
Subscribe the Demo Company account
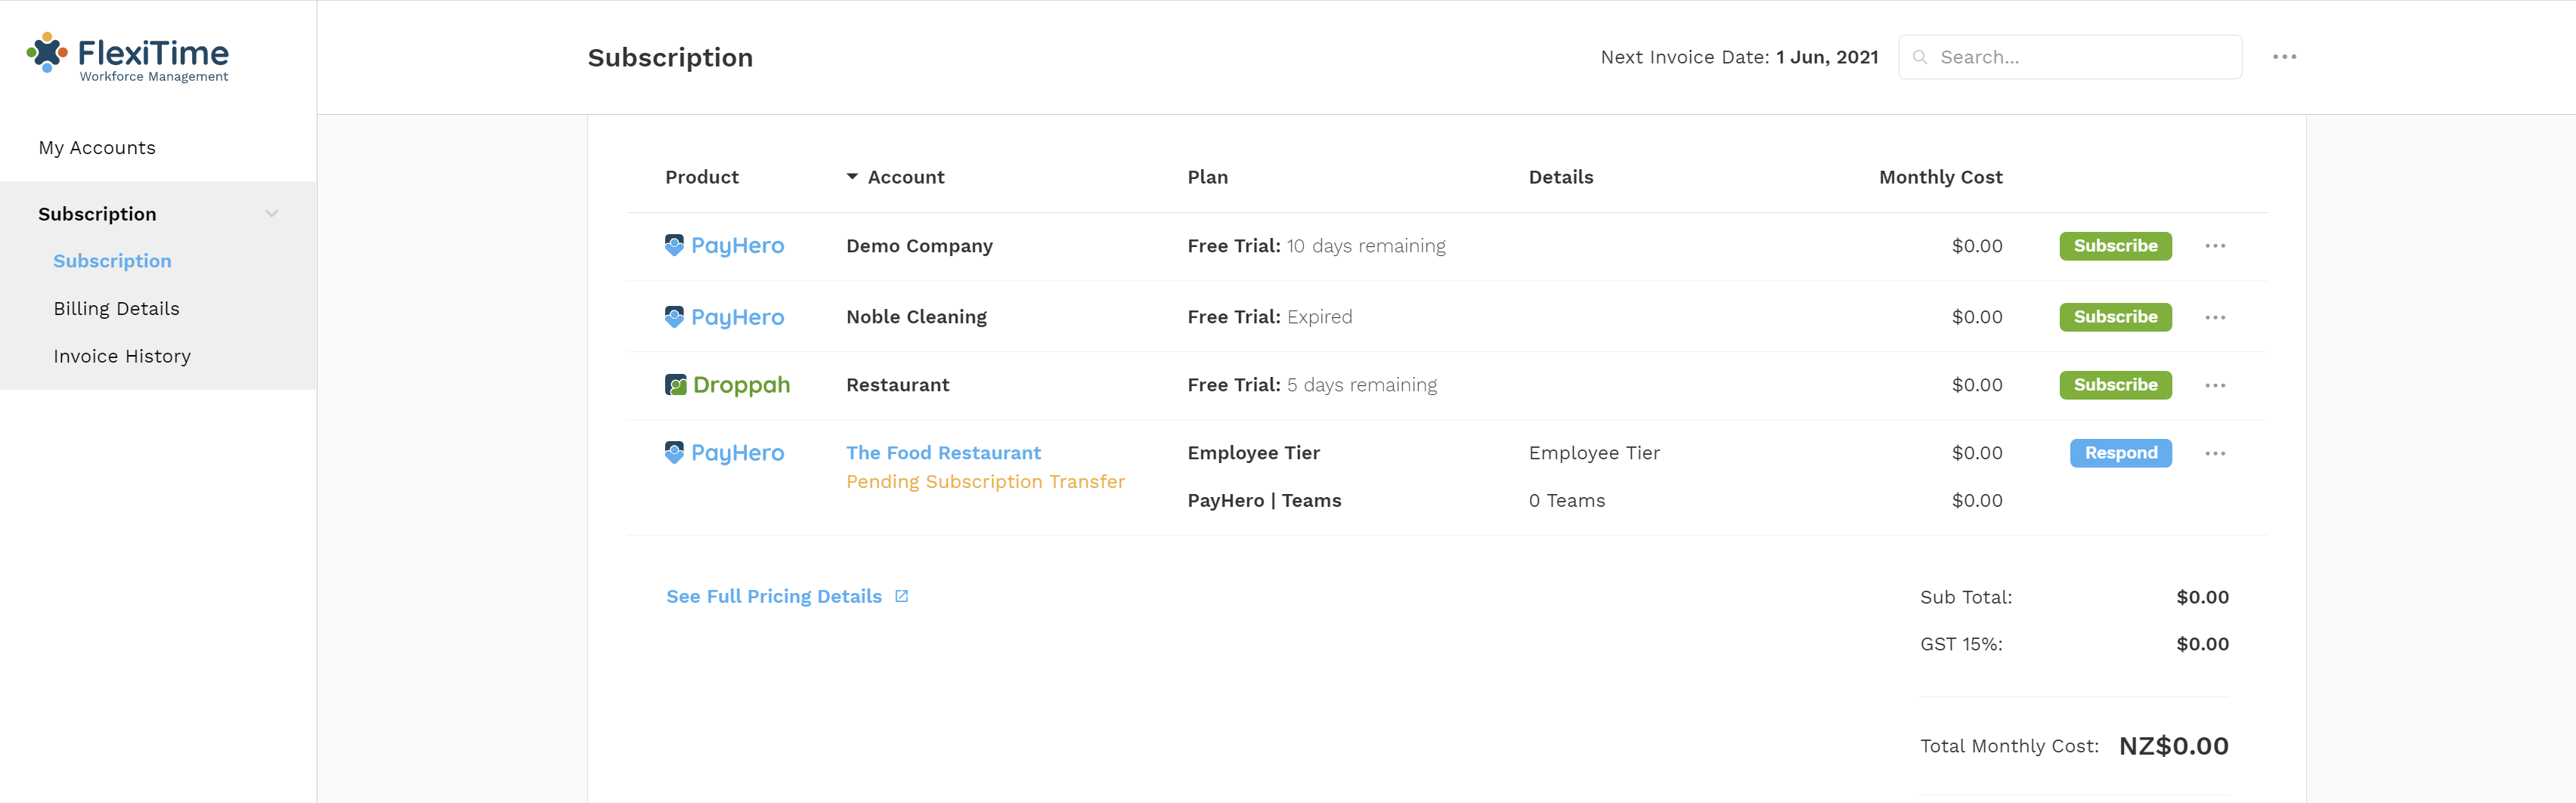2115,246
